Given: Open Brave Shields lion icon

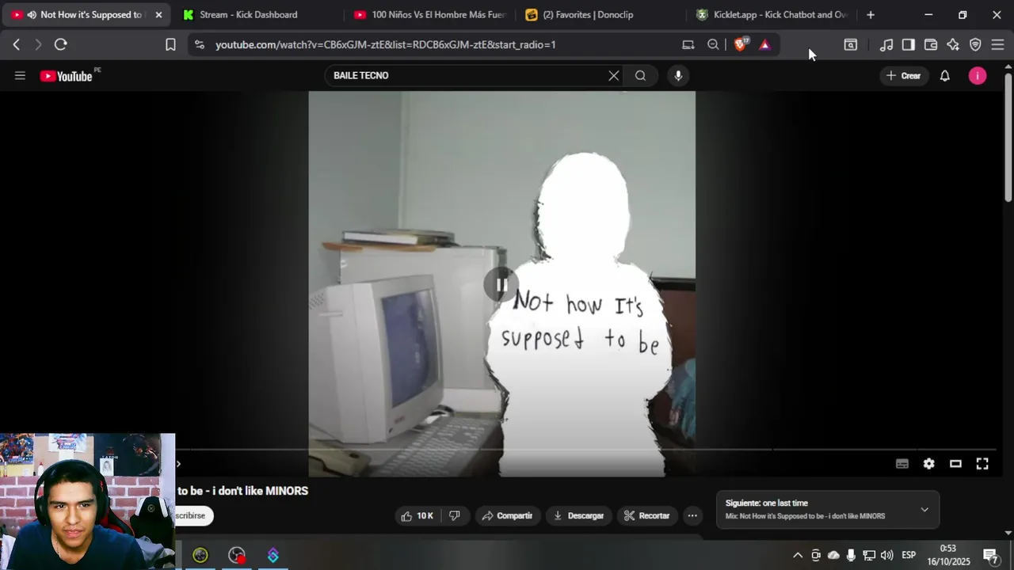Looking at the screenshot, I should (741, 45).
